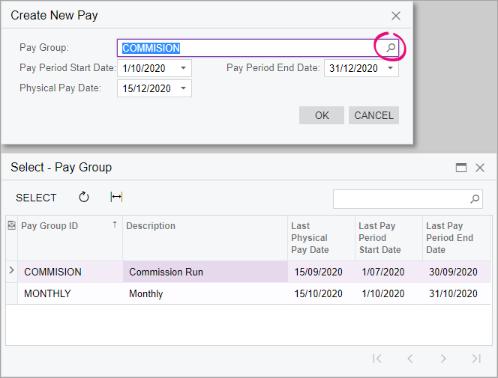Open the grid column configuration icon

[x=11, y=225]
